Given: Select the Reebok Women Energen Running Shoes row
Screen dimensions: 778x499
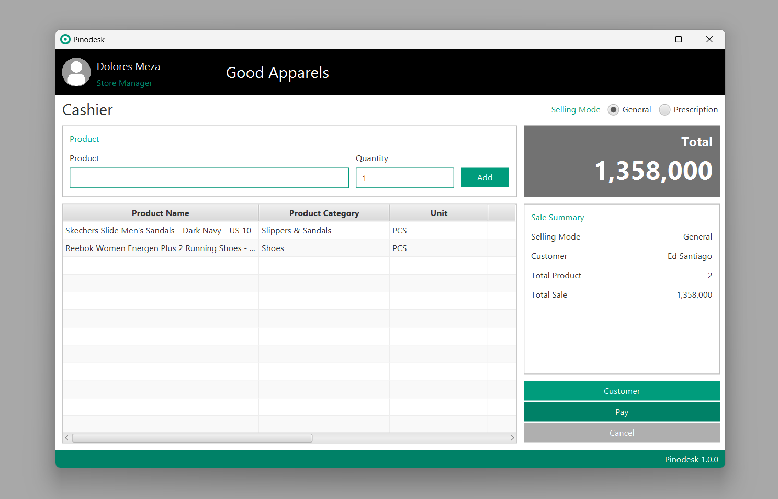Looking at the screenshot, I should coord(160,248).
